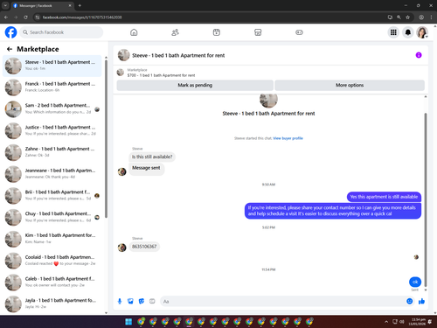Open Coolaid conversation in chat list

52,261
